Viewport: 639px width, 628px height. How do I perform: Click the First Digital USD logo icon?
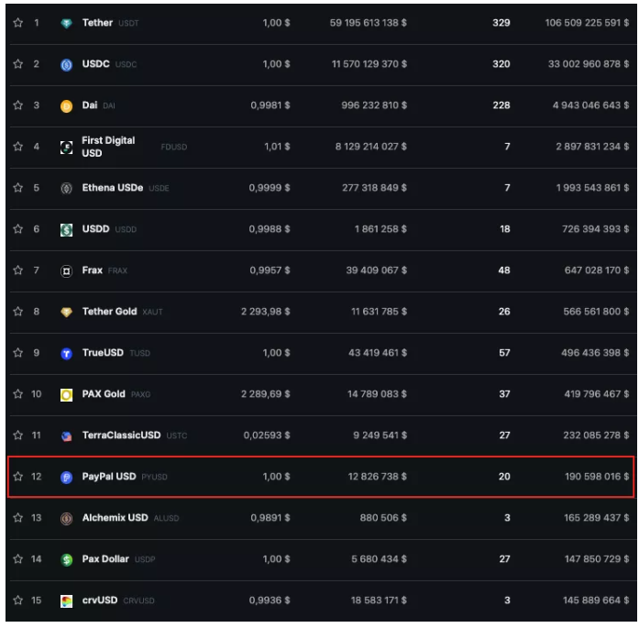click(x=66, y=147)
